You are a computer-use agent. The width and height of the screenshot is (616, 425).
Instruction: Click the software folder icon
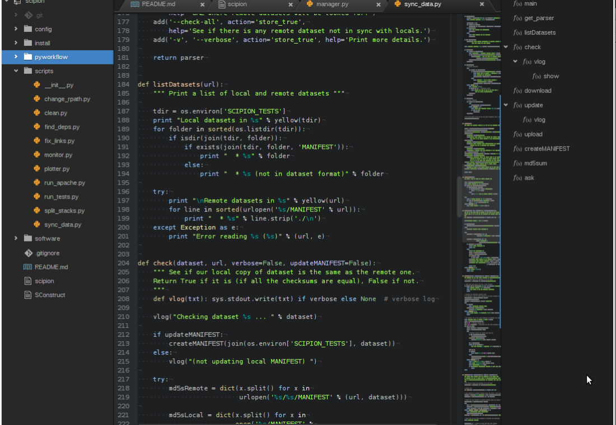point(27,238)
